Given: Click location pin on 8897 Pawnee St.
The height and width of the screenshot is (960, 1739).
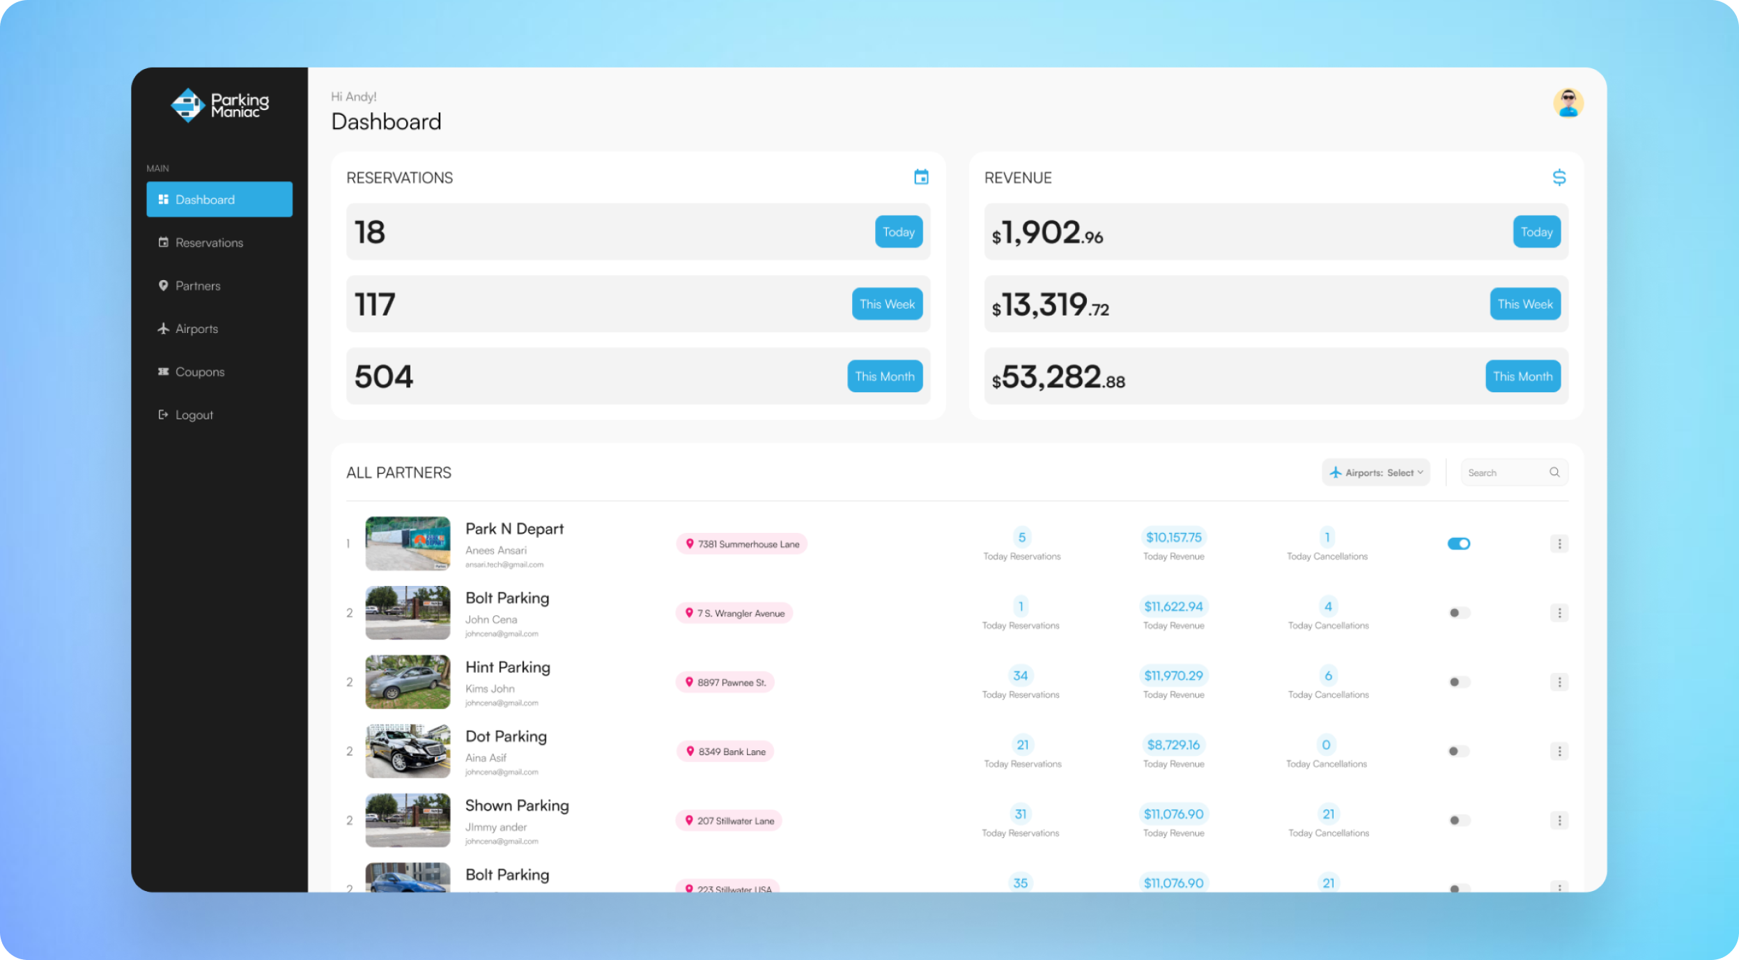Looking at the screenshot, I should pyautogui.click(x=689, y=682).
